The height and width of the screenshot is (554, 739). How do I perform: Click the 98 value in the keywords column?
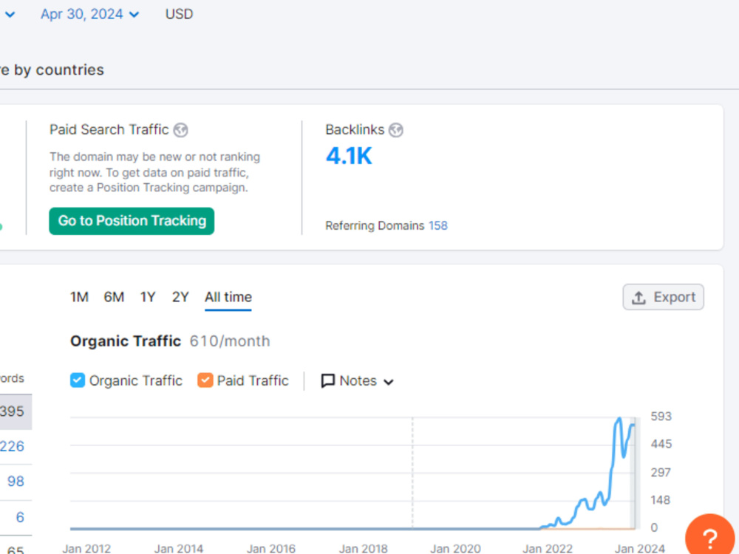point(16,482)
